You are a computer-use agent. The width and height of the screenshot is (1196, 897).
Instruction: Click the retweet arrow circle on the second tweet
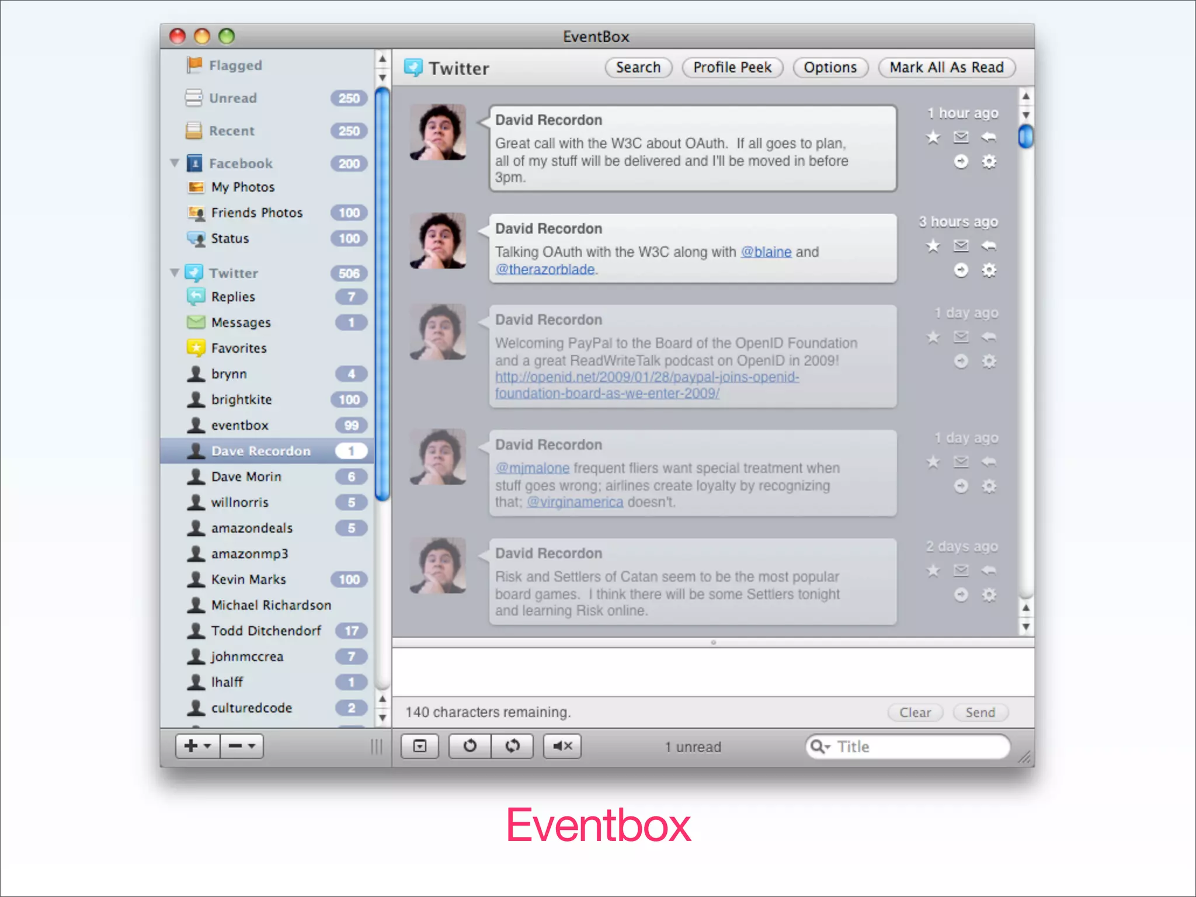tap(961, 270)
